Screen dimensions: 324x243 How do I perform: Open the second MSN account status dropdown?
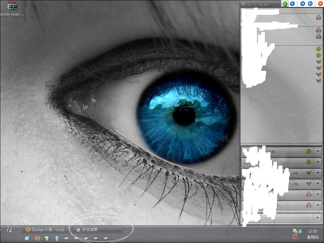318,184
